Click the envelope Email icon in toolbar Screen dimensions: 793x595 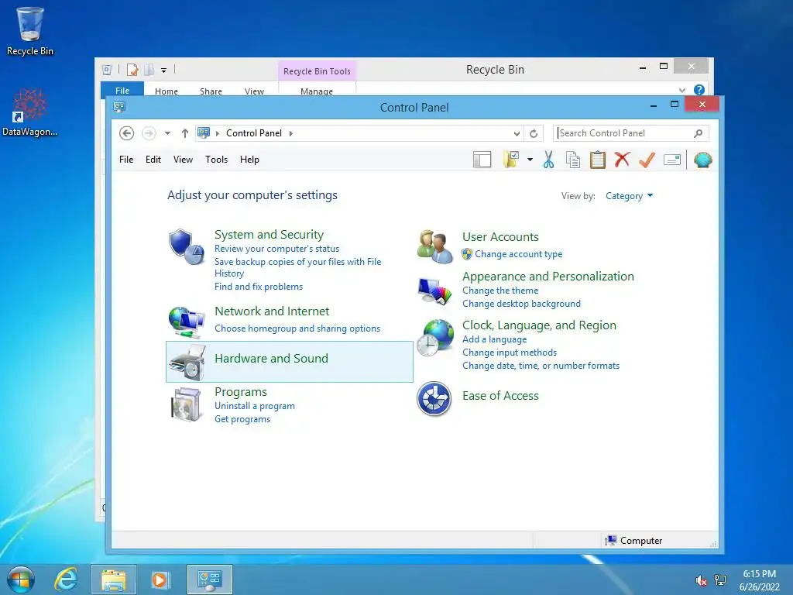pos(672,160)
